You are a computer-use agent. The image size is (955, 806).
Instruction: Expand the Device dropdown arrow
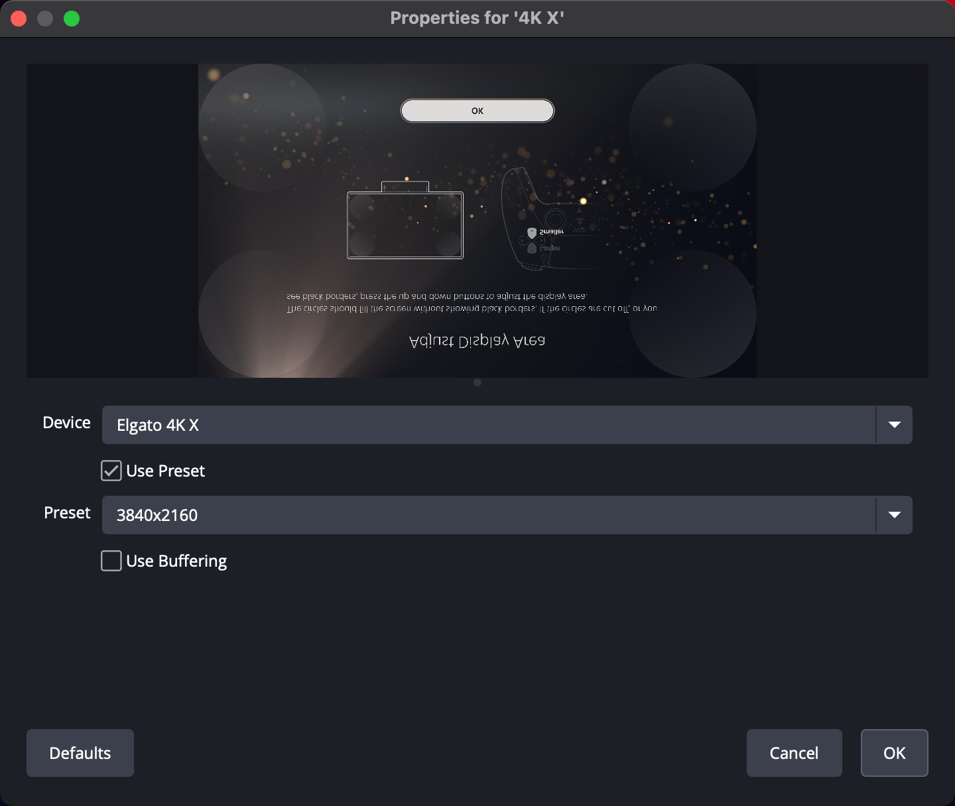[x=894, y=425]
